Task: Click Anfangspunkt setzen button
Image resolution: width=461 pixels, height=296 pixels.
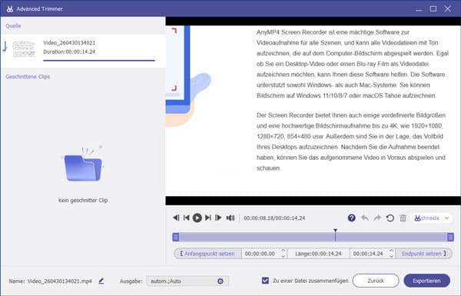Action: [x=207, y=254]
